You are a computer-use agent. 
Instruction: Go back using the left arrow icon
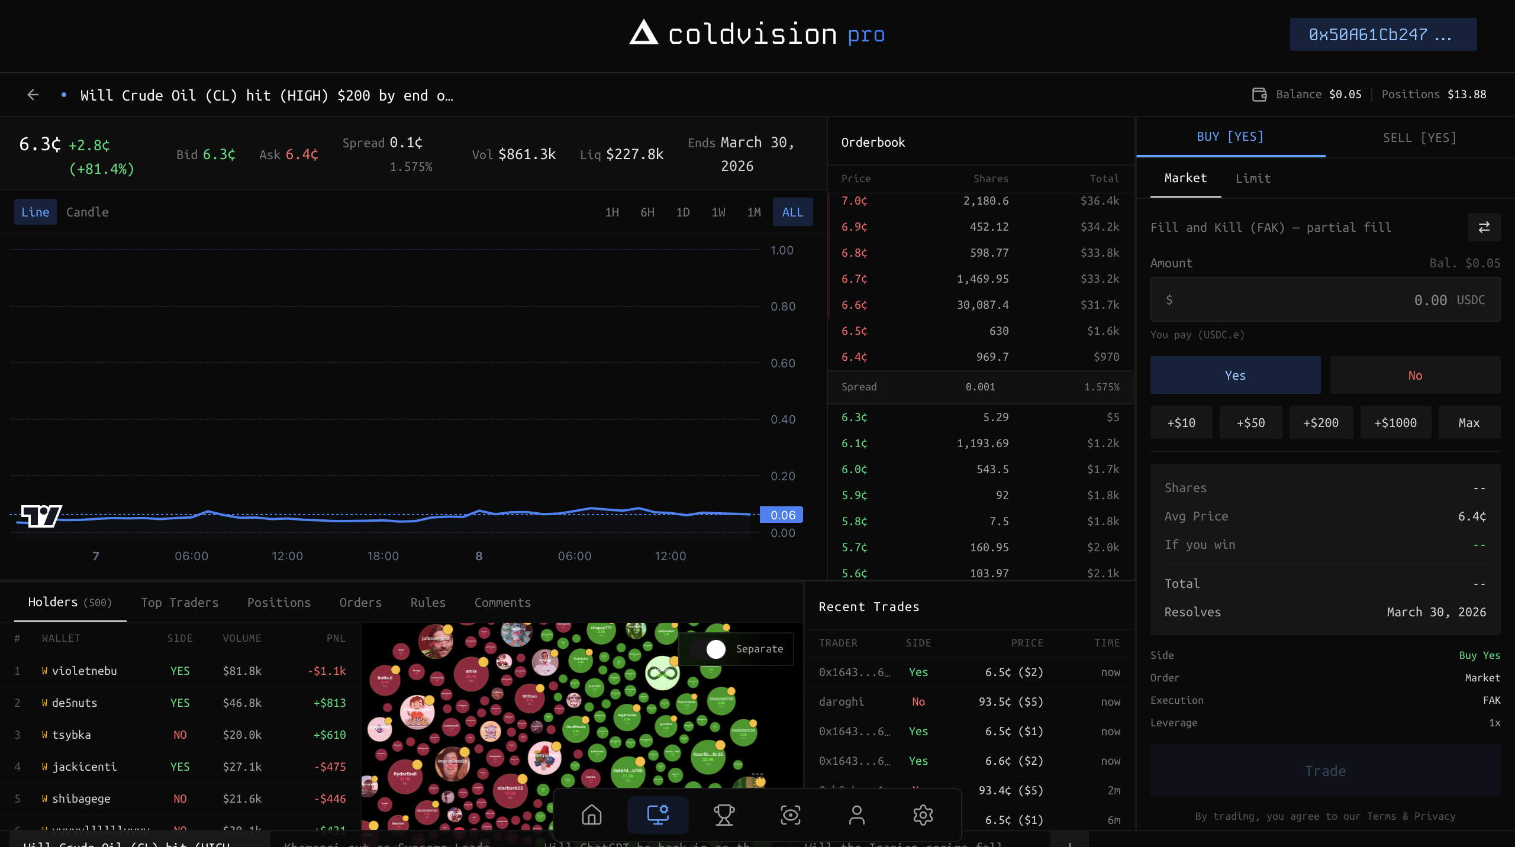(33, 95)
